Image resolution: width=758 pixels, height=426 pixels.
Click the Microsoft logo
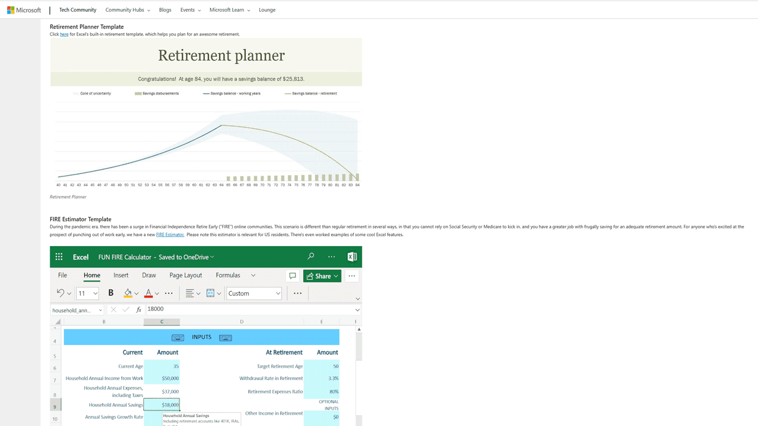[24, 9]
